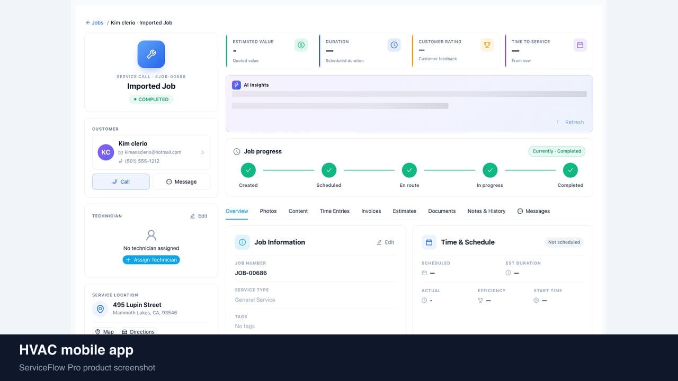Call the customer Kim clerio

point(121,182)
